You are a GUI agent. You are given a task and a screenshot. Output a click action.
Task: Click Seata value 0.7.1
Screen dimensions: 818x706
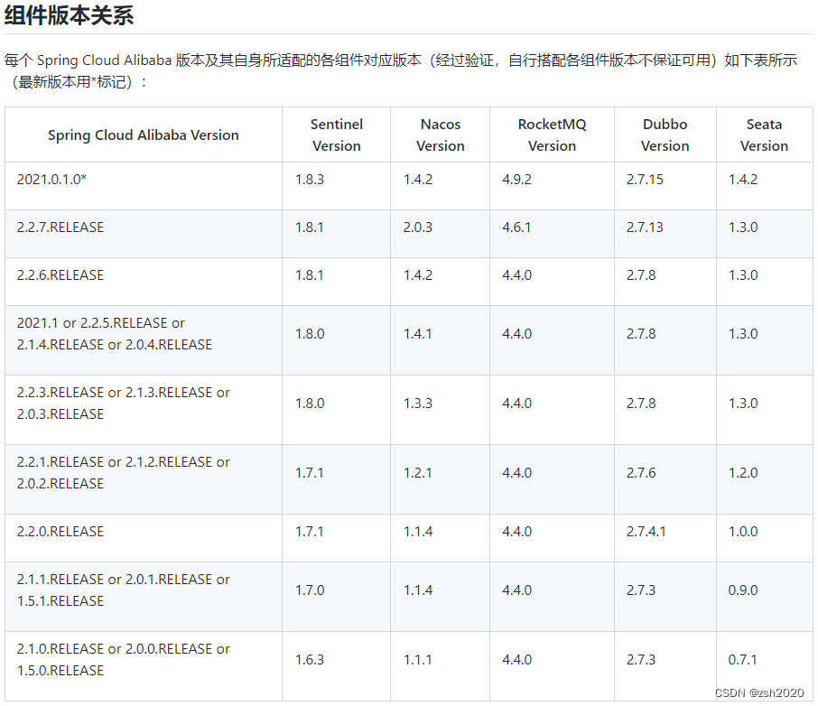[743, 660]
